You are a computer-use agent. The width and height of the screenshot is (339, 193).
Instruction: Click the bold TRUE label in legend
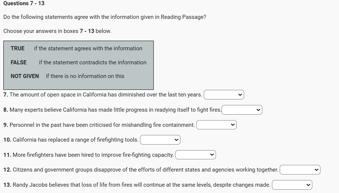[x=18, y=48]
